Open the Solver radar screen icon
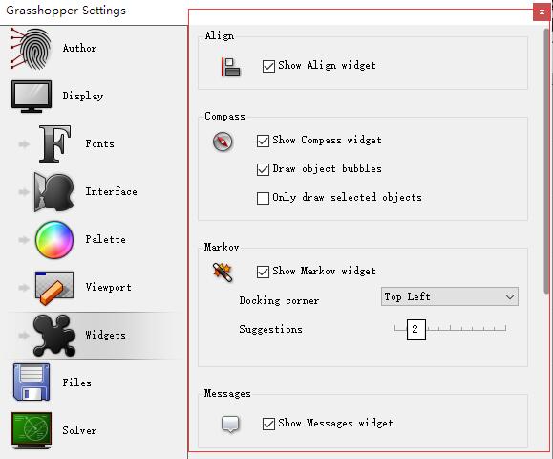This screenshot has height=459, width=553. pos(32,430)
